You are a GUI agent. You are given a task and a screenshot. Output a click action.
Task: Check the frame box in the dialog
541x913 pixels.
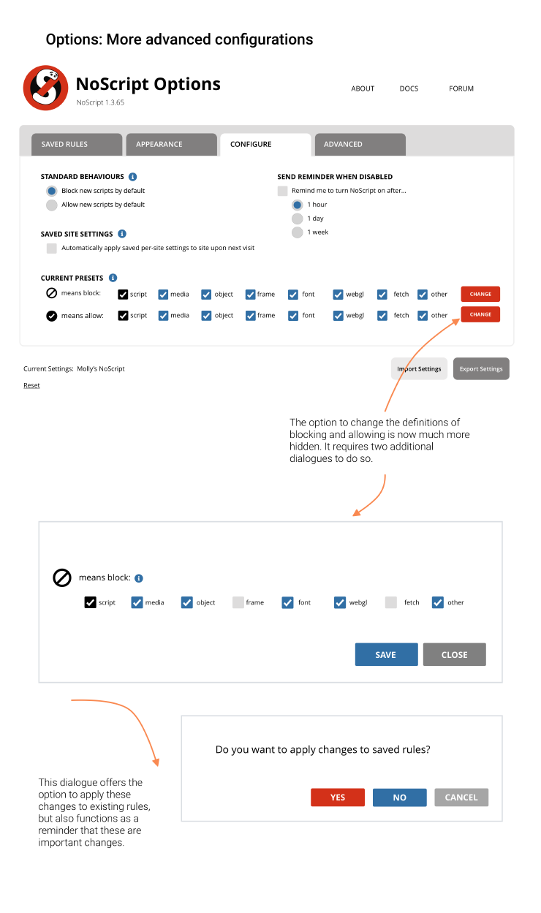click(238, 602)
